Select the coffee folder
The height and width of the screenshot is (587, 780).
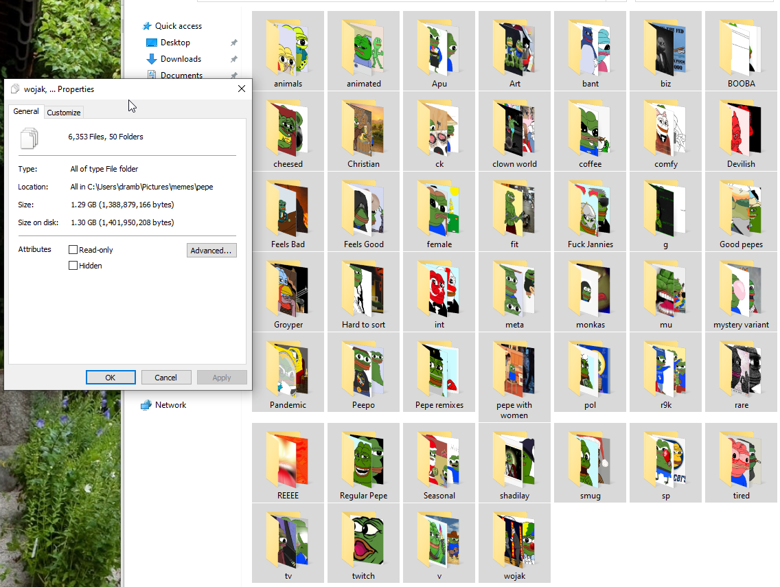[x=590, y=131]
